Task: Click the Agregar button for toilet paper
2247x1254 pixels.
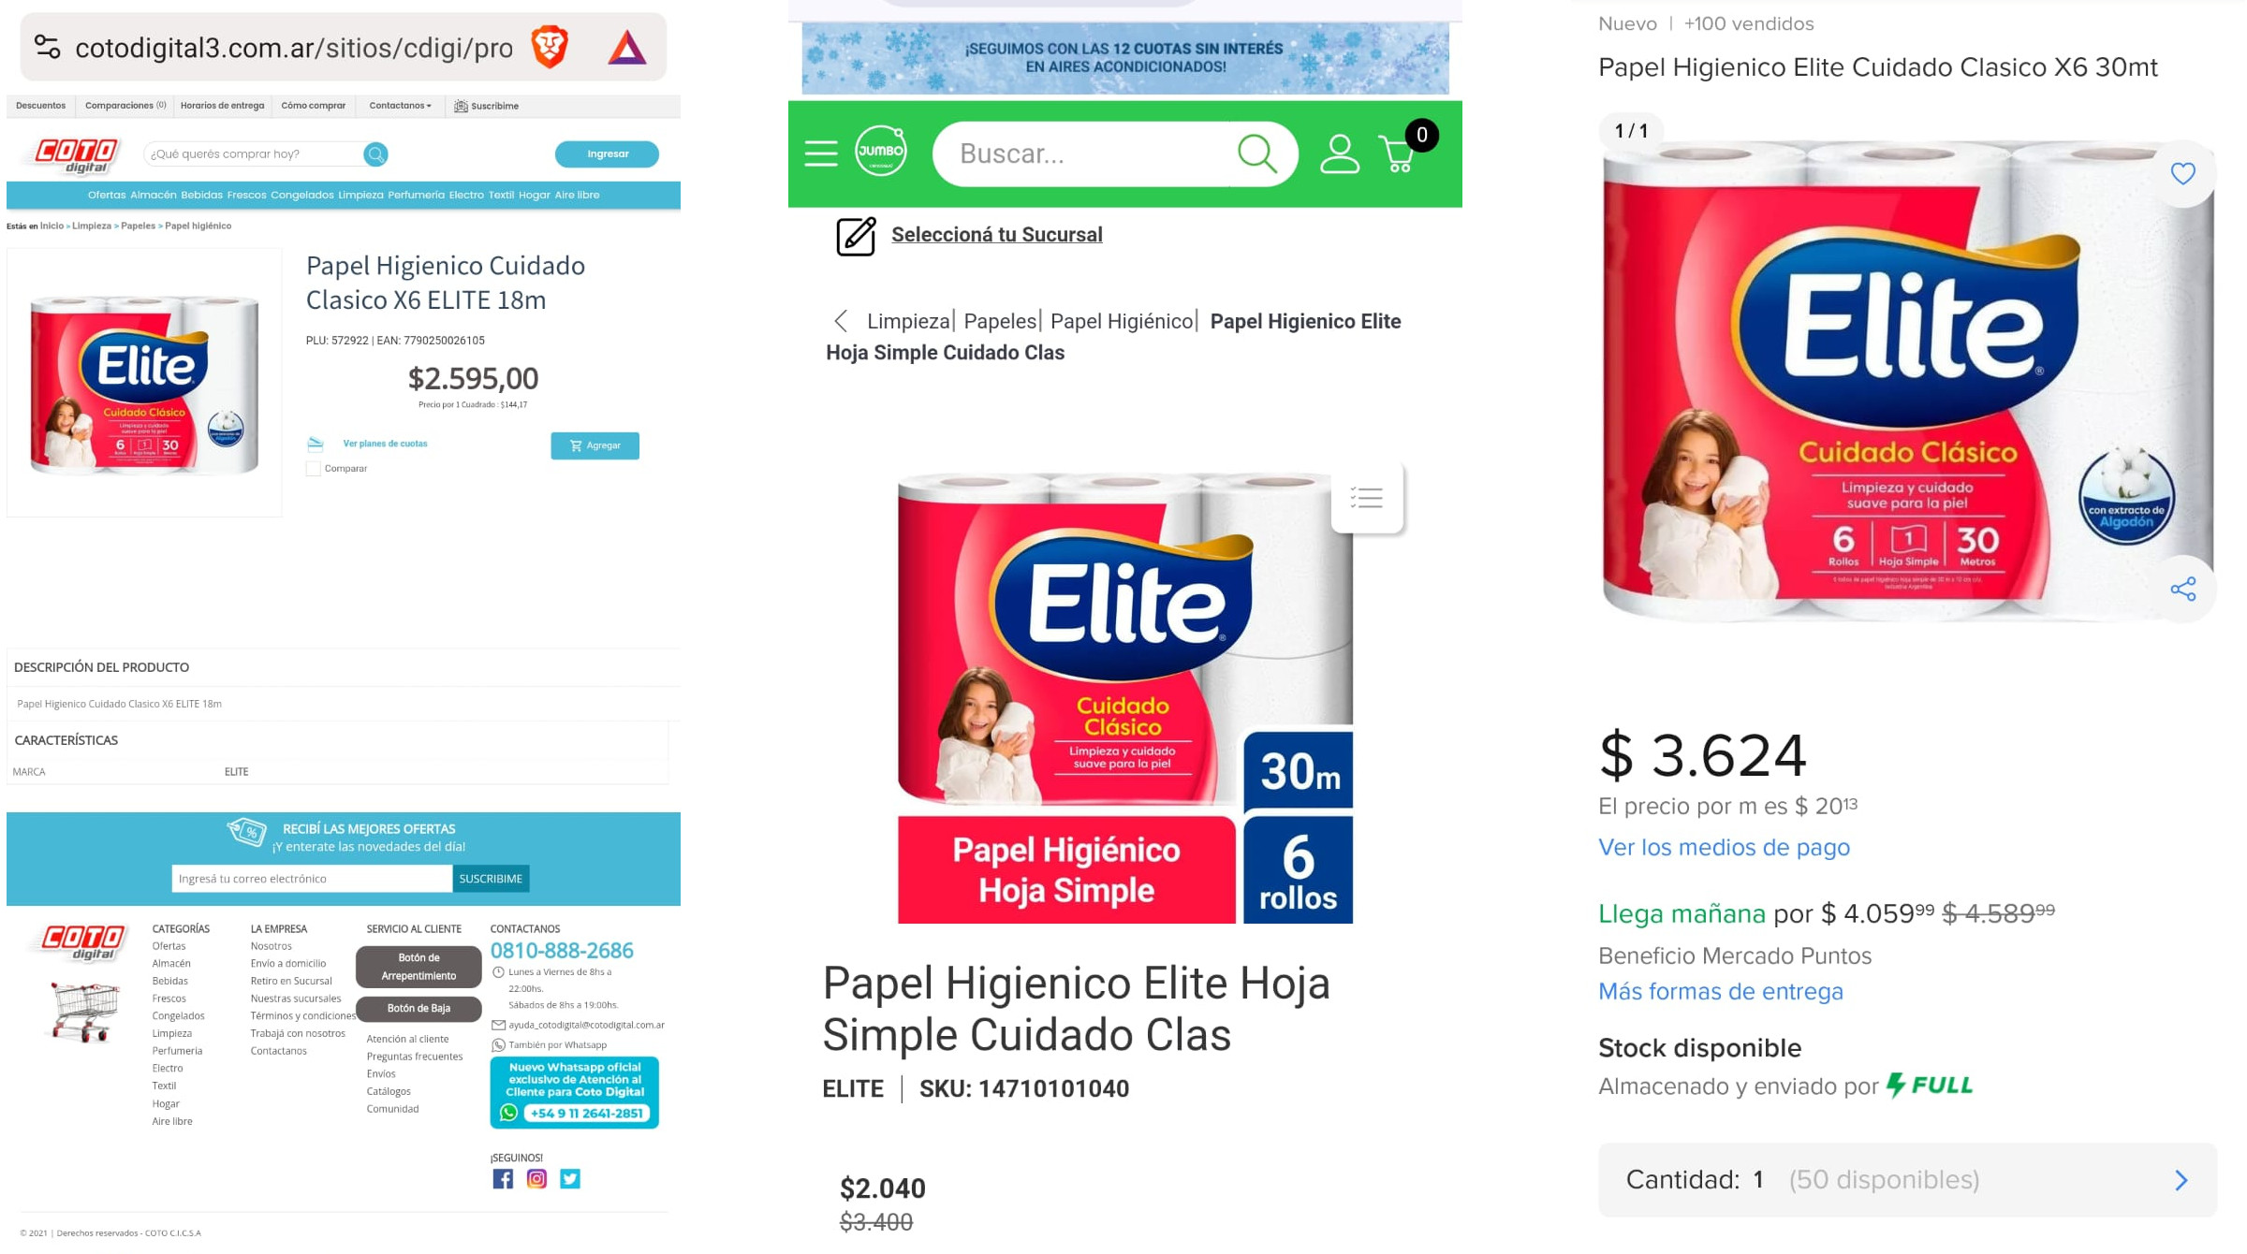Action: click(x=595, y=445)
